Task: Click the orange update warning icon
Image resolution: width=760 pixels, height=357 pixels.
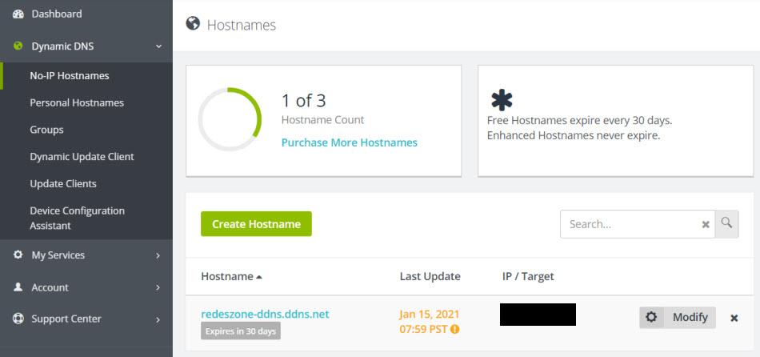Action: [455, 329]
